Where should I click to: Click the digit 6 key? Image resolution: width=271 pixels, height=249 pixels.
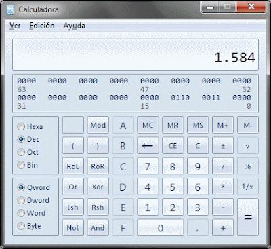pos(198,187)
